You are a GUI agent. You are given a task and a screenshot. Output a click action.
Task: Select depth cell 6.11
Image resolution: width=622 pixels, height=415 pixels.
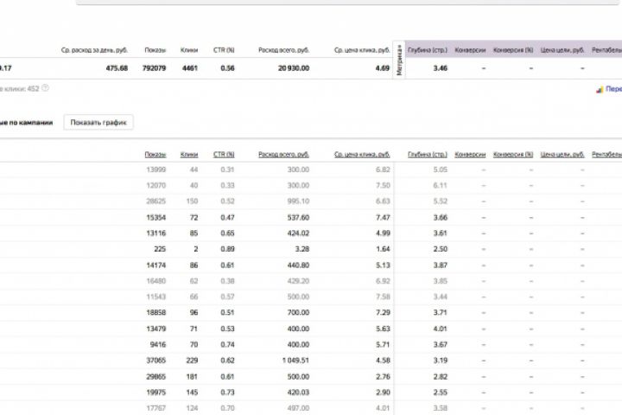(440, 186)
